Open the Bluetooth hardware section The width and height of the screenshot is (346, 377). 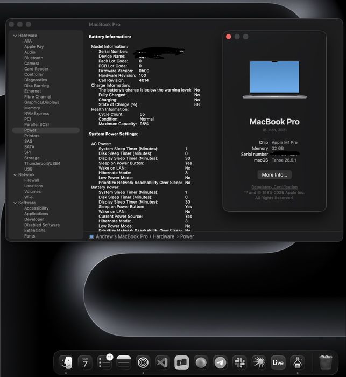(34, 58)
